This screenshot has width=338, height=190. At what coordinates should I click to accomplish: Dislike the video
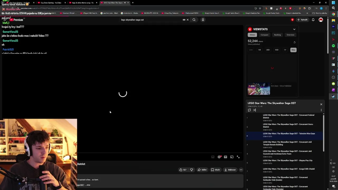(x=191, y=170)
